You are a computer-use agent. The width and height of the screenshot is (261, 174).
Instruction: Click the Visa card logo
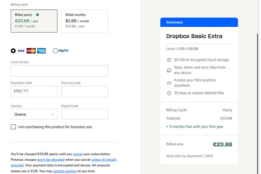pos(21,51)
